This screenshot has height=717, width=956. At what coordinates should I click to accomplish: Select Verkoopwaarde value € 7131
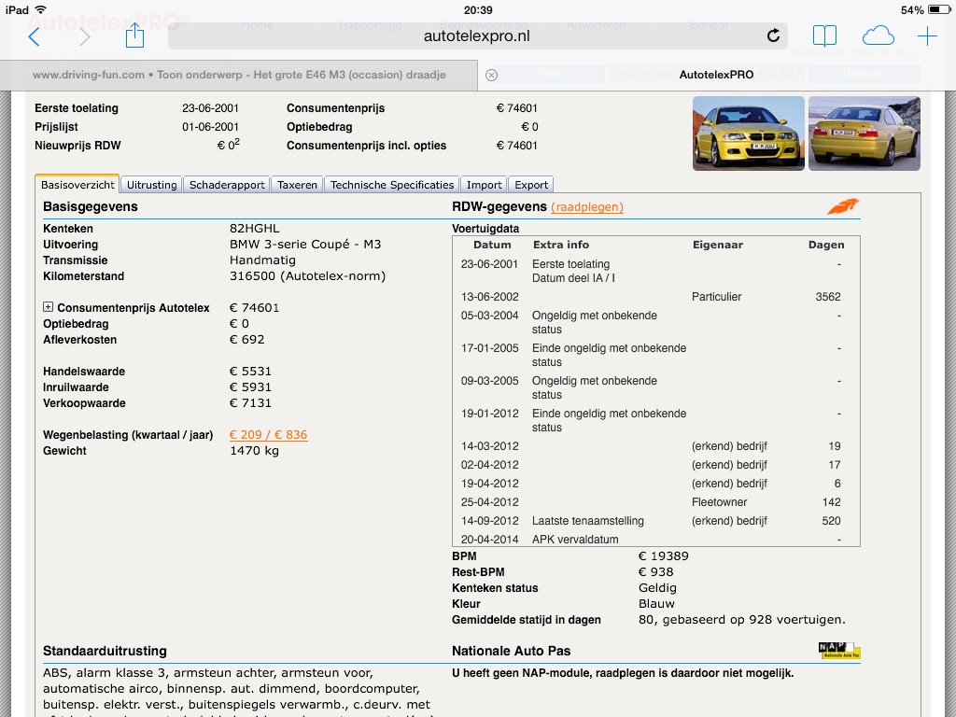pos(250,403)
